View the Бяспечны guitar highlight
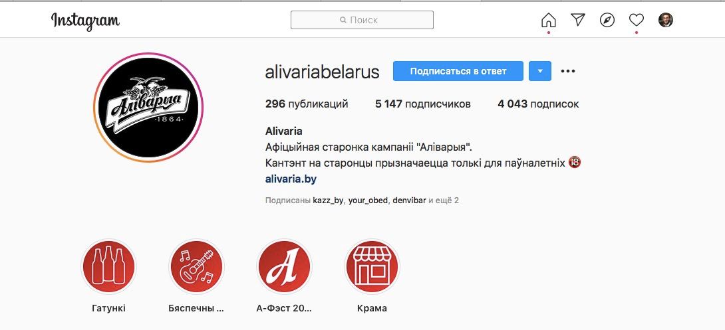The image size is (725, 330). pyautogui.click(x=196, y=267)
